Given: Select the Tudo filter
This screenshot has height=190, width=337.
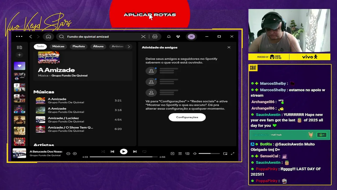Looking at the screenshot, I should pos(40,46).
